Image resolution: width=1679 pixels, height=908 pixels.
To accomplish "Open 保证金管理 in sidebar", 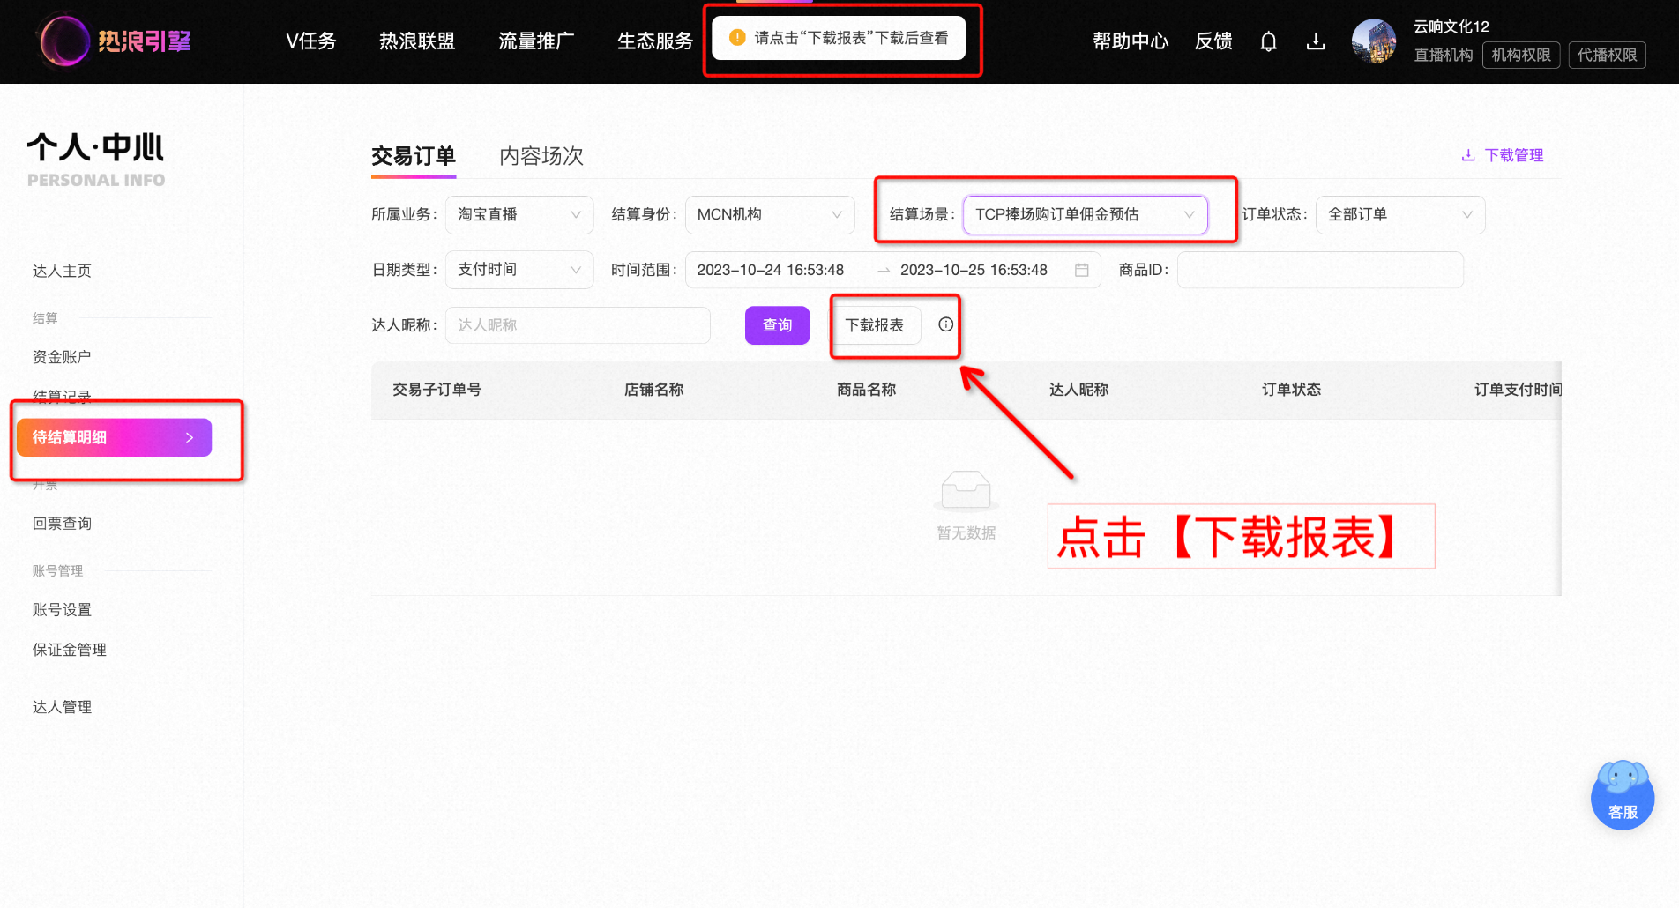I will (69, 650).
